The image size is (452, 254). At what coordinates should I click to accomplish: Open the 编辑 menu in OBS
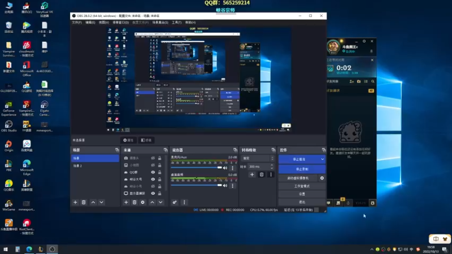click(x=90, y=23)
